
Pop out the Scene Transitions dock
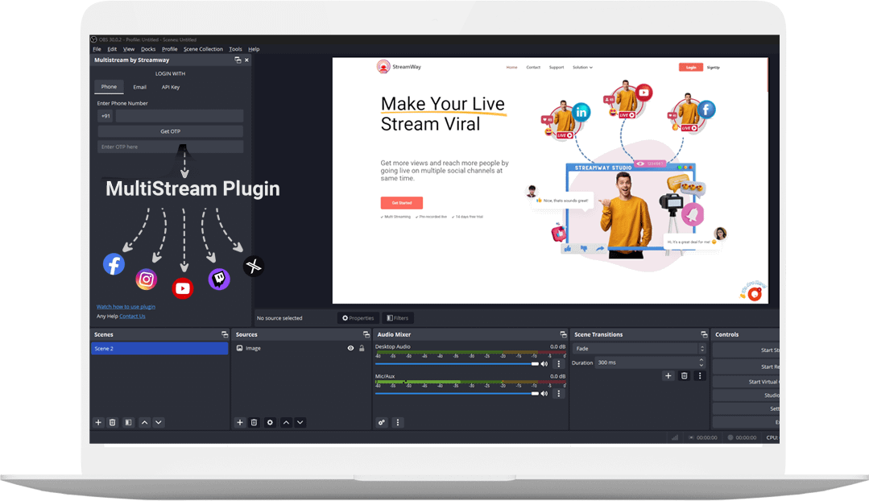[x=704, y=335]
